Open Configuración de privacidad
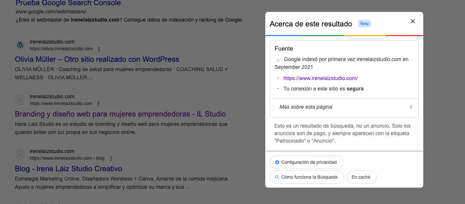This screenshot has height=204, width=465. (x=306, y=162)
